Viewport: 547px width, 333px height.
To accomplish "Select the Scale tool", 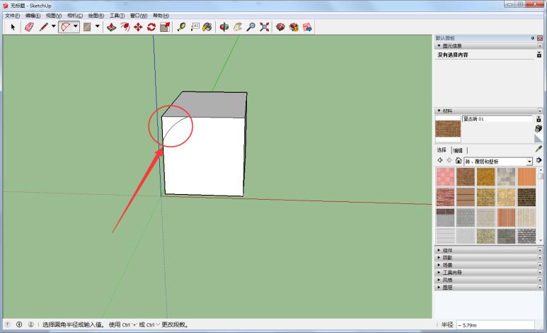I will point(165,27).
